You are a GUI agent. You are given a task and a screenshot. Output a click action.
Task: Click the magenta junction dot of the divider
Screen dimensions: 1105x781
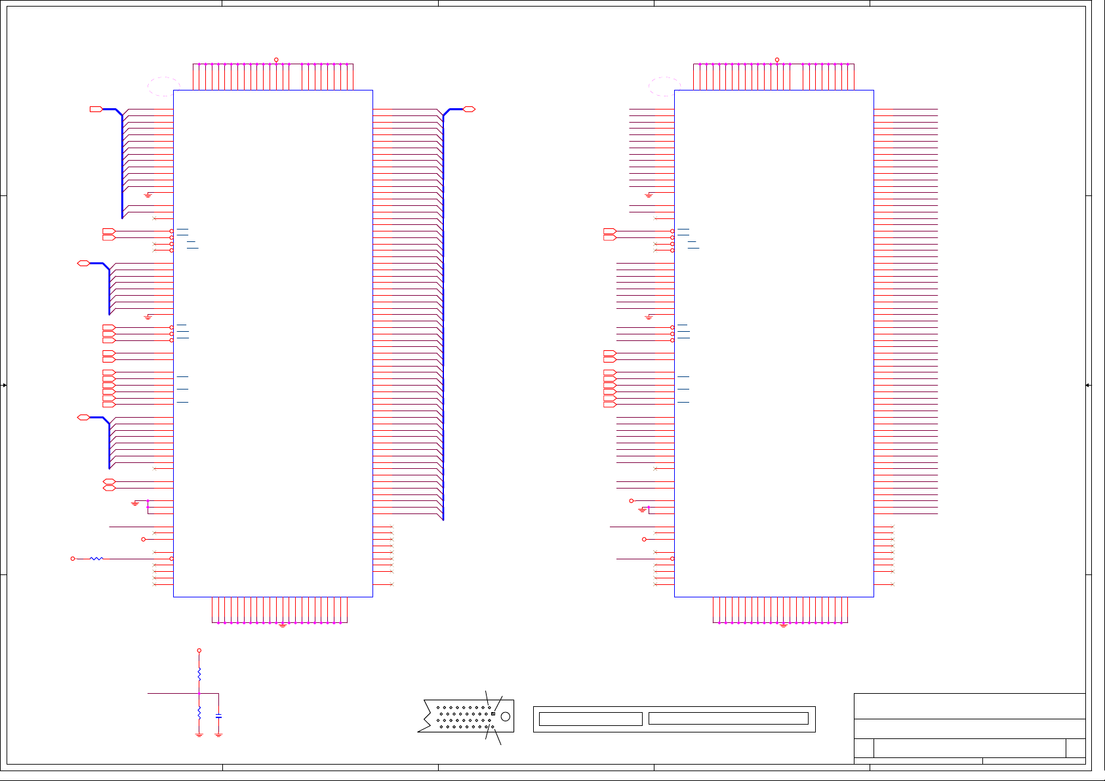(x=199, y=693)
